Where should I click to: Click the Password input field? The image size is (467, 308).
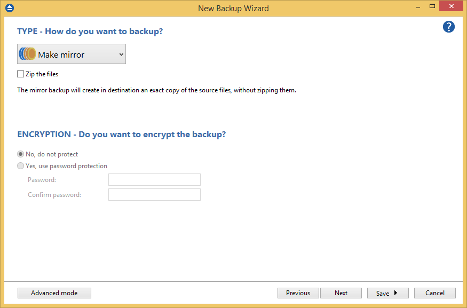point(154,179)
